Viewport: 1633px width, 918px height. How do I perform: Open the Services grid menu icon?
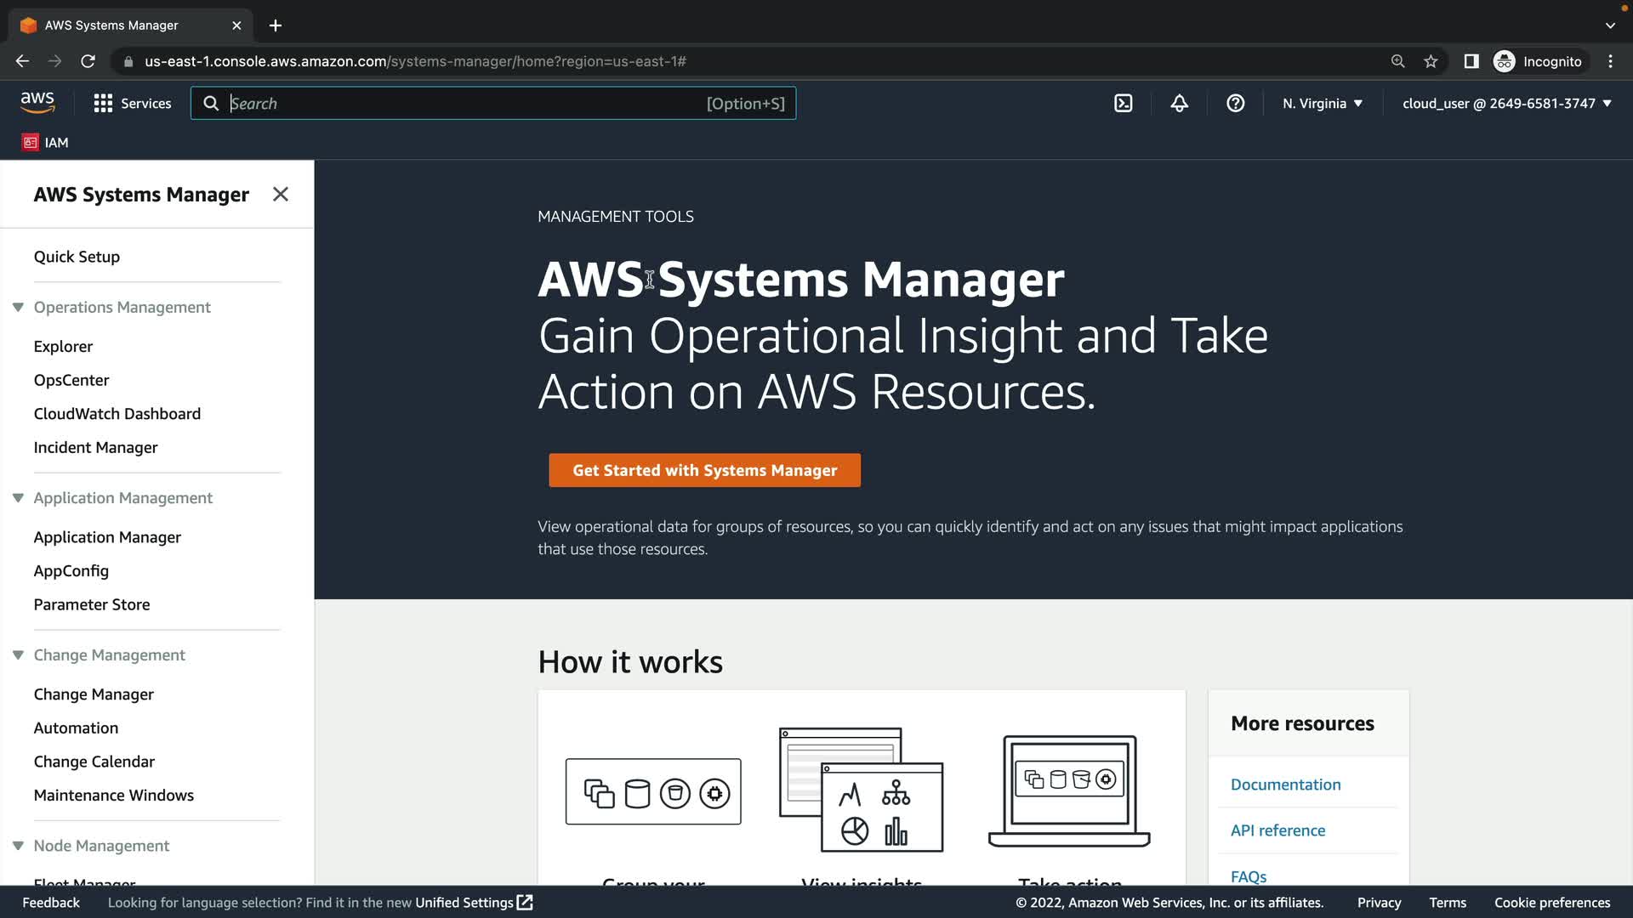(103, 104)
